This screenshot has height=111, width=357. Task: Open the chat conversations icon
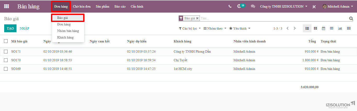[253, 7]
